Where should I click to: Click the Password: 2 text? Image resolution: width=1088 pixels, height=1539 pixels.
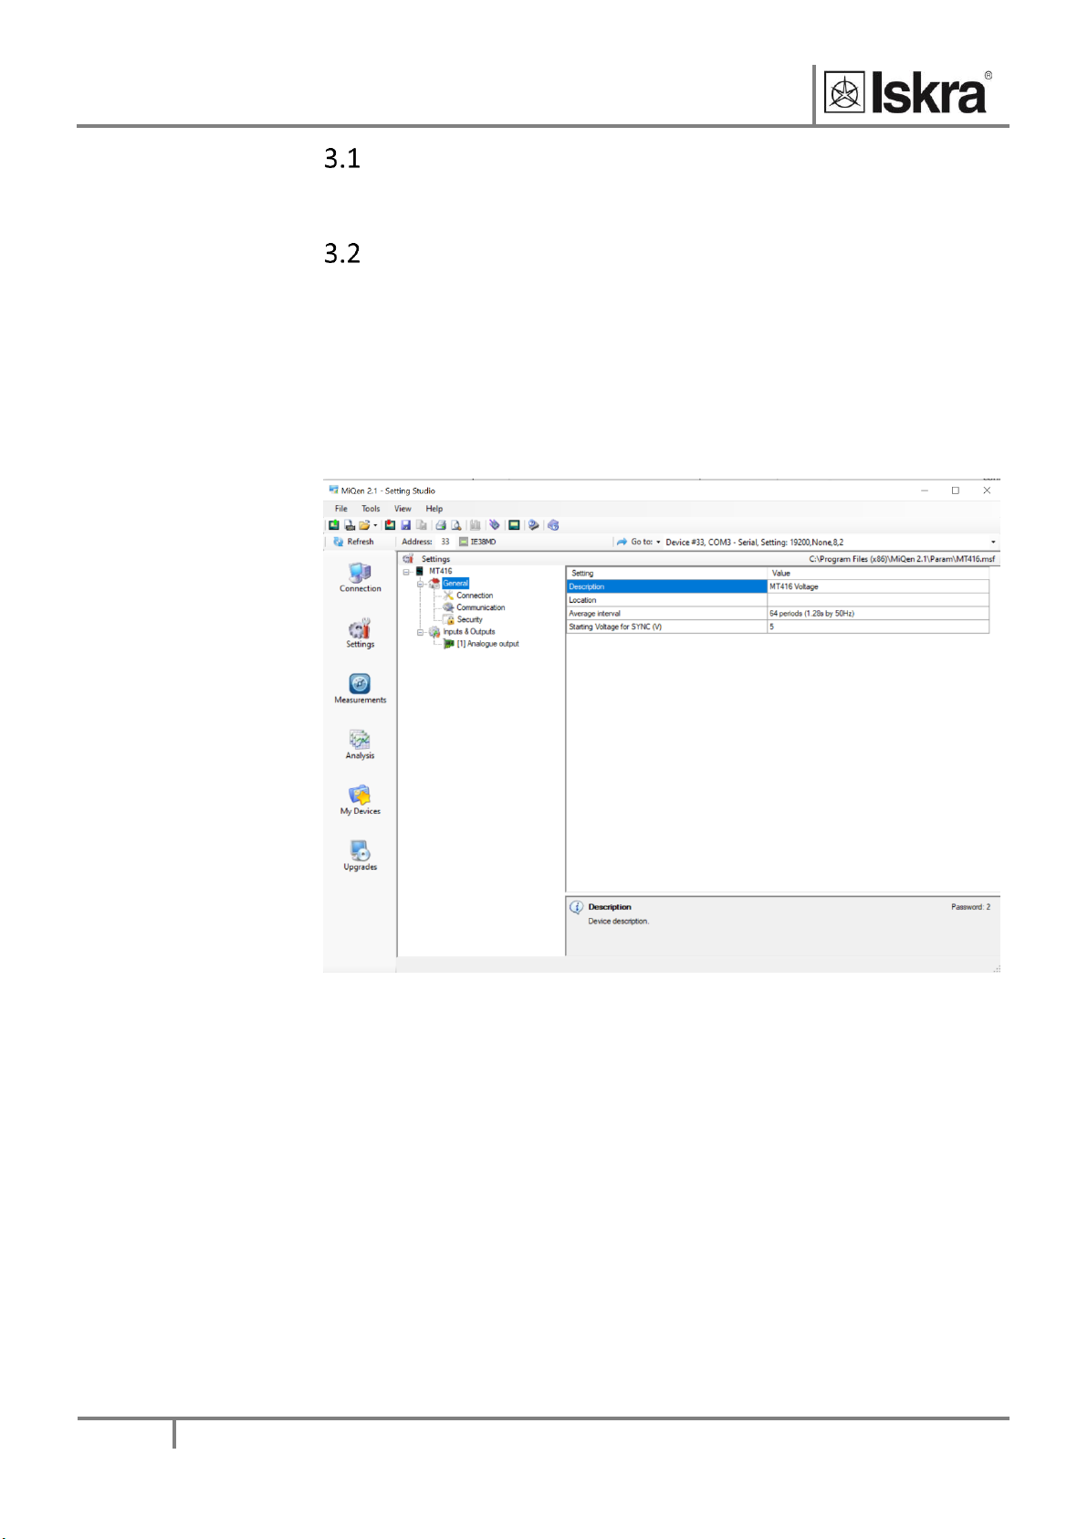[970, 907]
